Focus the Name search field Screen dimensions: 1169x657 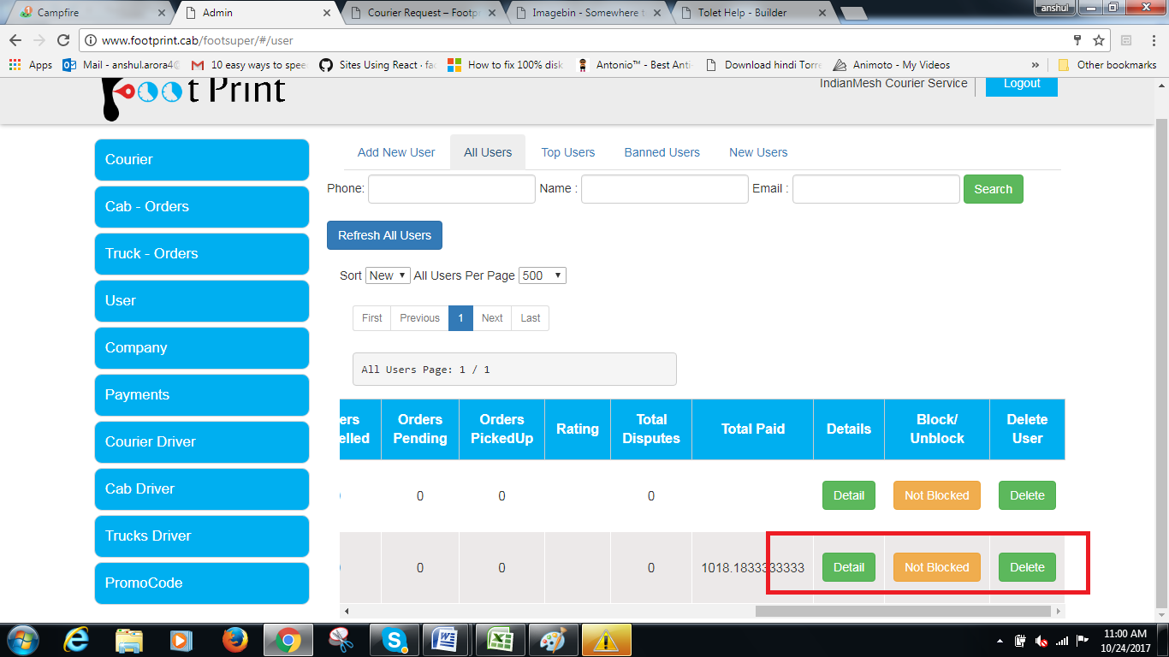(x=665, y=189)
